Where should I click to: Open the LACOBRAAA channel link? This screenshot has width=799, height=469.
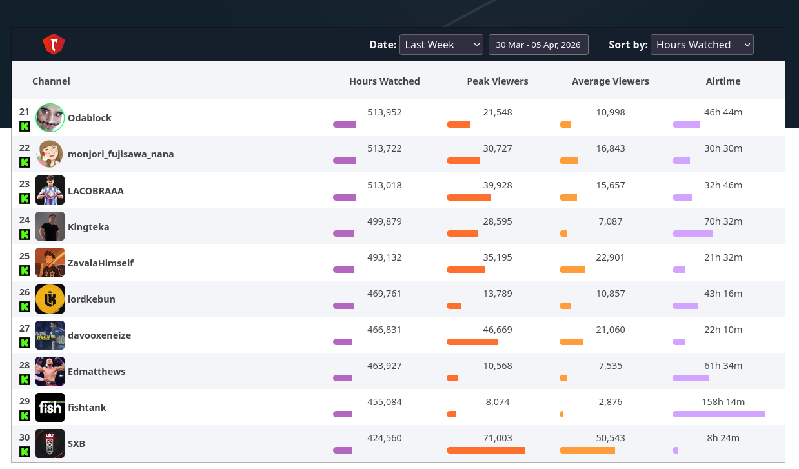[96, 190]
